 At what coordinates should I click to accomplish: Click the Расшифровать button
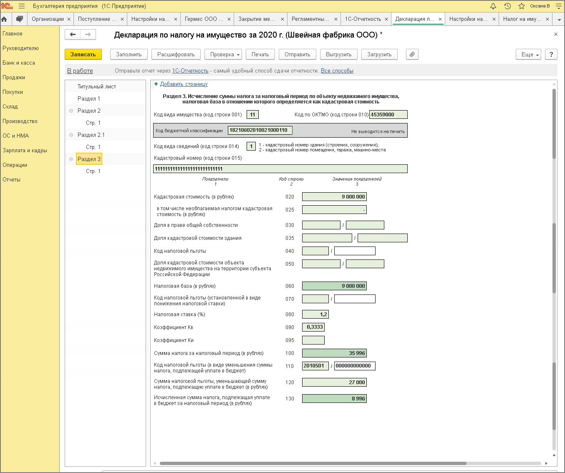[x=176, y=54]
